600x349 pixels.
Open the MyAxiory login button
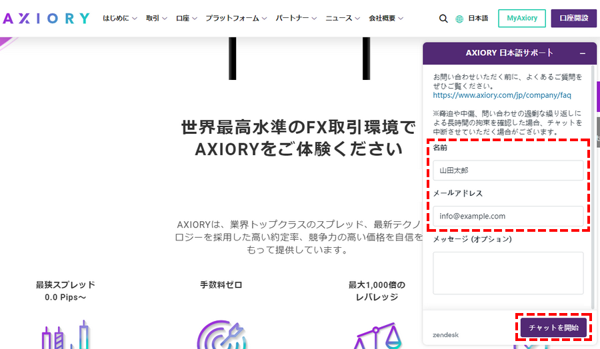522,19
